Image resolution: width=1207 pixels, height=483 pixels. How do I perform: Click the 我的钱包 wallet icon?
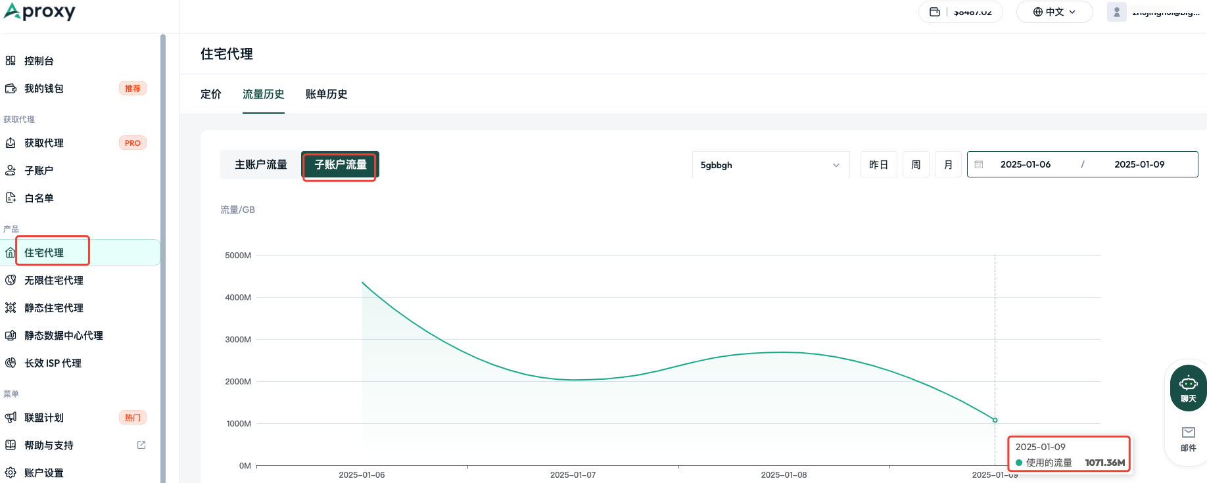click(11, 88)
